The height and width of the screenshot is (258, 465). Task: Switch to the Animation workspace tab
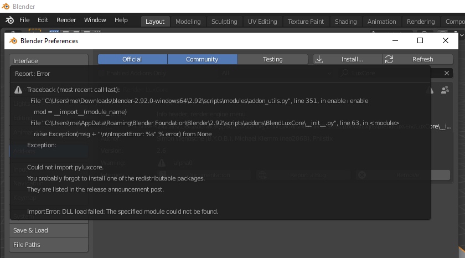pos(381,22)
